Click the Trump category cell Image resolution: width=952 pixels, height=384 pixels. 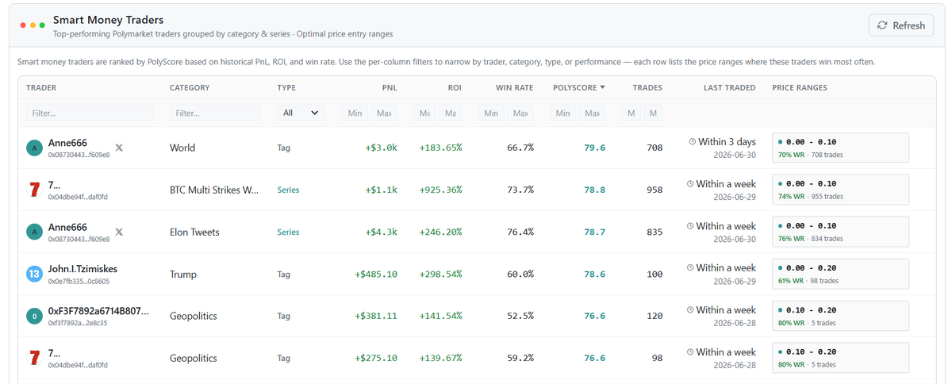pyautogui.click(x=183, y=274)
